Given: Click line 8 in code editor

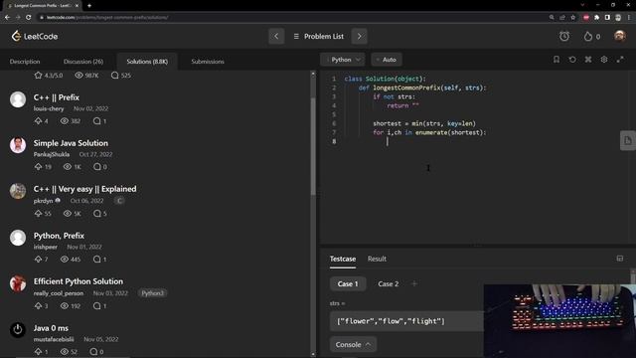Looking at the screenshot, I should [x=479, y=141].
